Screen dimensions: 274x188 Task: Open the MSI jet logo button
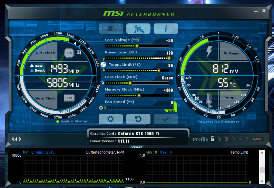click(x=138, y=29)
